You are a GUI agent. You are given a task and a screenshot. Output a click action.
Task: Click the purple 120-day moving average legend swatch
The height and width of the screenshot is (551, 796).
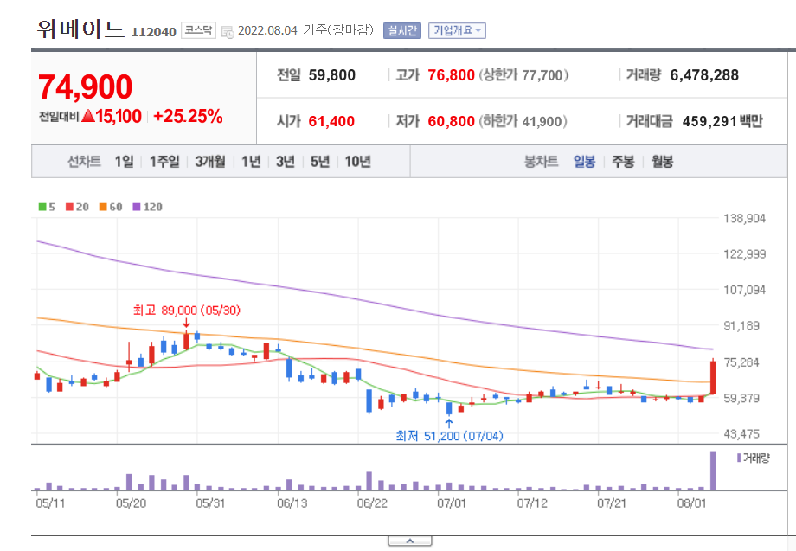point(137,207)
